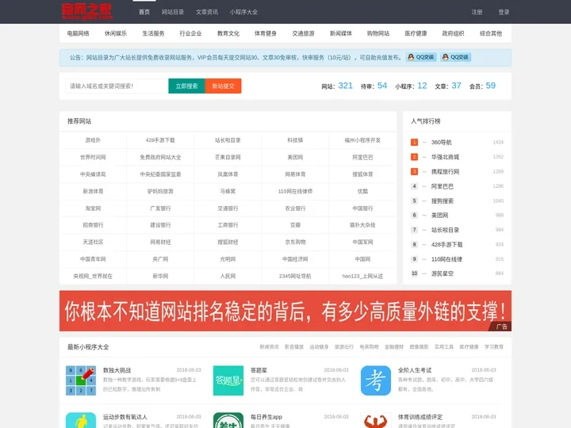
Task: Click the 网站 count 321
Action: point(345,86)
